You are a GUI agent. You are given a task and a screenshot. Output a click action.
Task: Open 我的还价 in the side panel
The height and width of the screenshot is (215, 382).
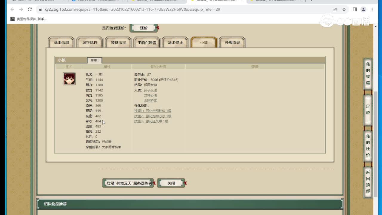point(368,146)
